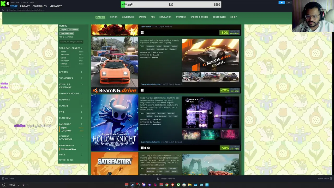Click the search for a tag field
334x188 pixels.
[71, 42]
